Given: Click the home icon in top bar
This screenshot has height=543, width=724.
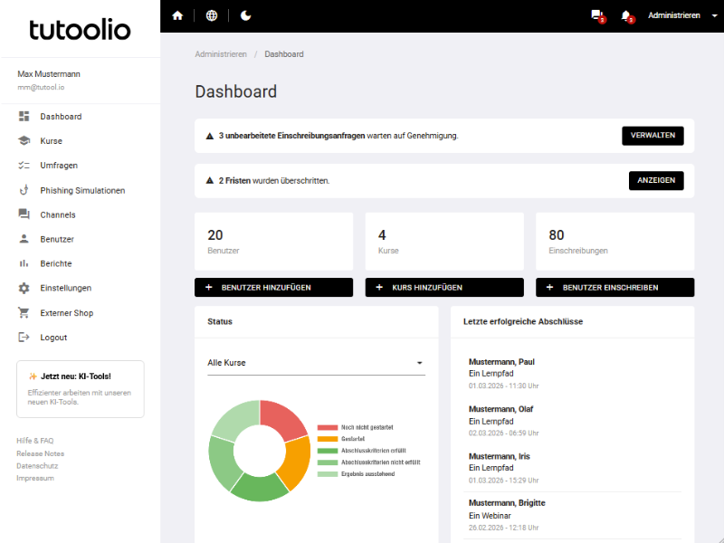Looking at the screenshot, I should tap(177, 15).
